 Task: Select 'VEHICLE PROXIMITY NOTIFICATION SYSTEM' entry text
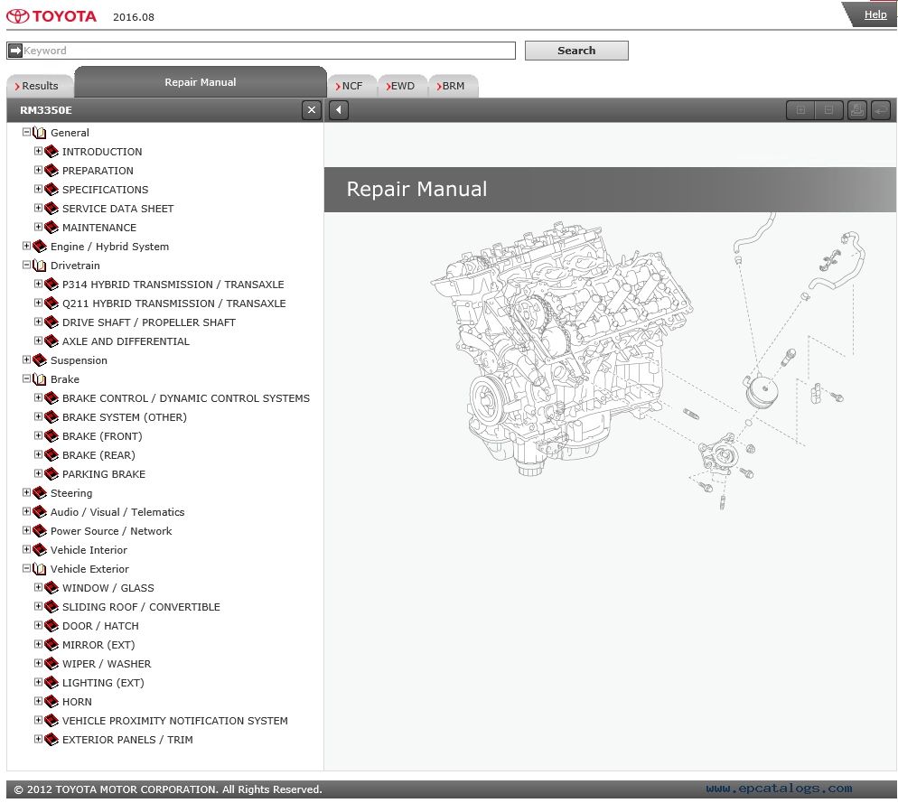click(174, 721)
